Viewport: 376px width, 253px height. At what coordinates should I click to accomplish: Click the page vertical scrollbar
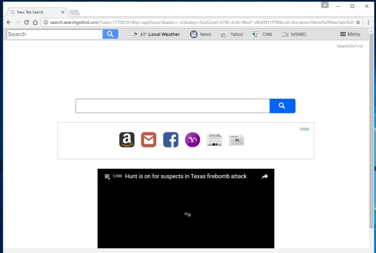click(371, 131)
